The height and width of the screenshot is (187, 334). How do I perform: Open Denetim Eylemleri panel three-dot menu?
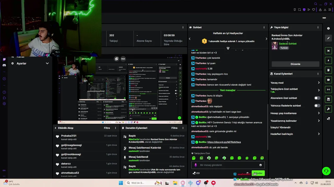(x=183, y=128)
